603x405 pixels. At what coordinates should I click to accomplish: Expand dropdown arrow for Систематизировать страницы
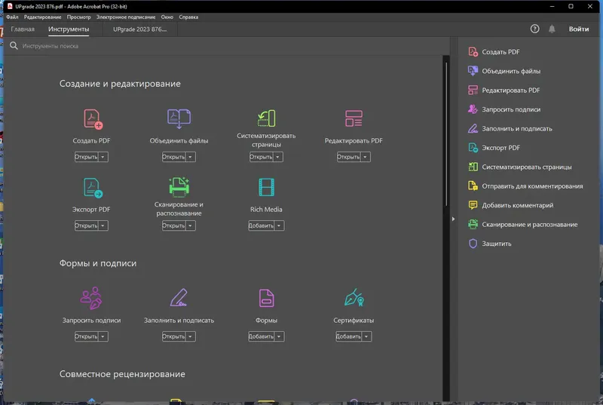[x=278, y=157]
